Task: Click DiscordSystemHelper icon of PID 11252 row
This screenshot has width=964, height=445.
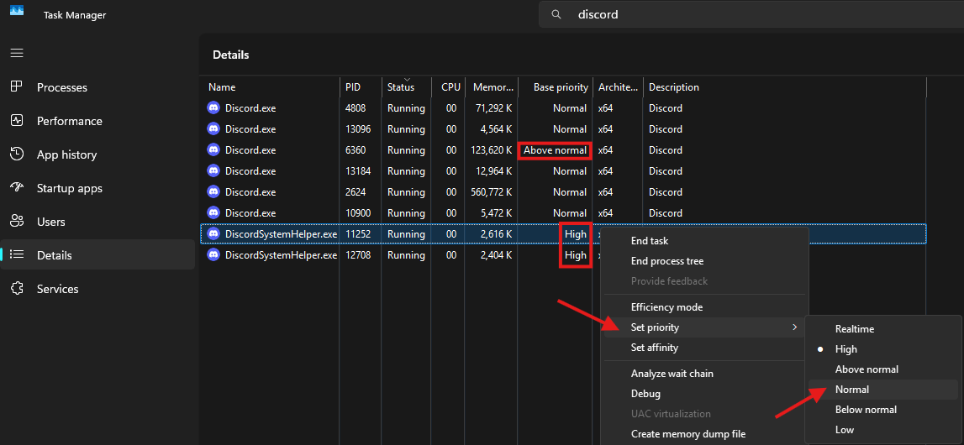Action: (213, 234)
